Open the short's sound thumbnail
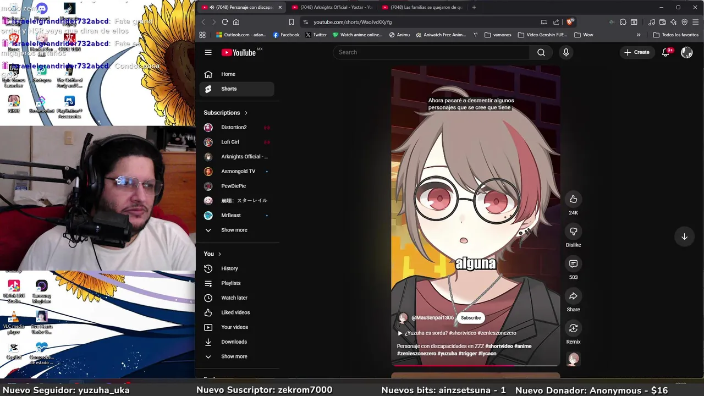Screen dimensions: 704x396 [573, 360]
